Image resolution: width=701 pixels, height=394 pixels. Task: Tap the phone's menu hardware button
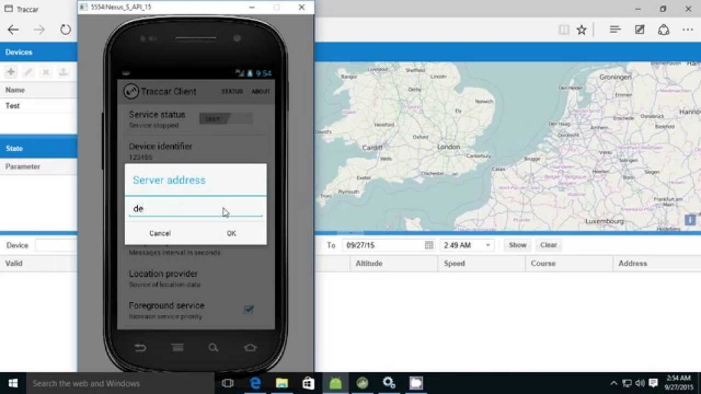point(177,347)
